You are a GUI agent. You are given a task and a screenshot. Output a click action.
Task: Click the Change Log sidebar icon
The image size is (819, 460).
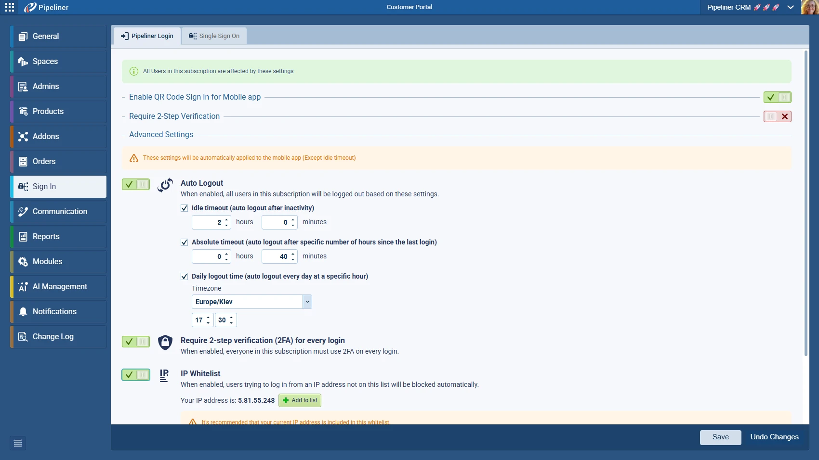pyautogui.click(x=23, y=337)
